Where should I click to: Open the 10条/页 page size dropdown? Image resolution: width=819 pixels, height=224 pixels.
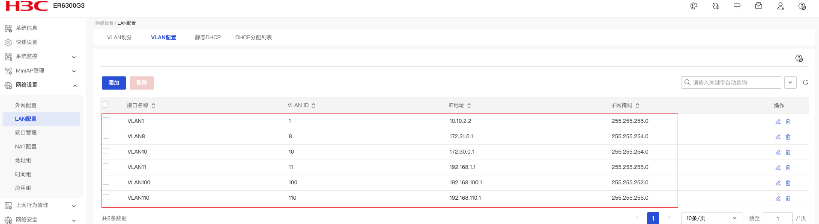711,218
